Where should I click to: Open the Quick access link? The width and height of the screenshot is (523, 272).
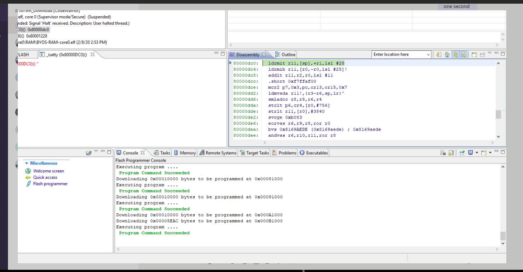point(45,177)
